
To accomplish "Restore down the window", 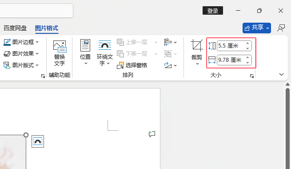I will coord(259,11).
